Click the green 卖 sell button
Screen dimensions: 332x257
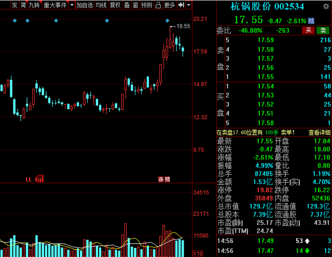[x=323, y=31]
